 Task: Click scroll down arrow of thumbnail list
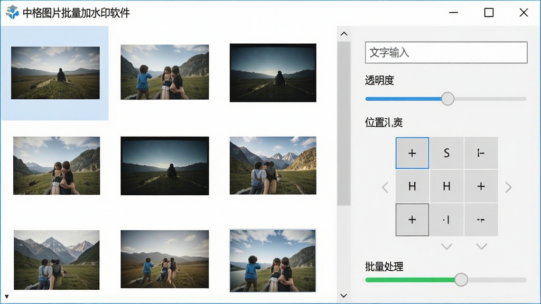coord(343,296)
